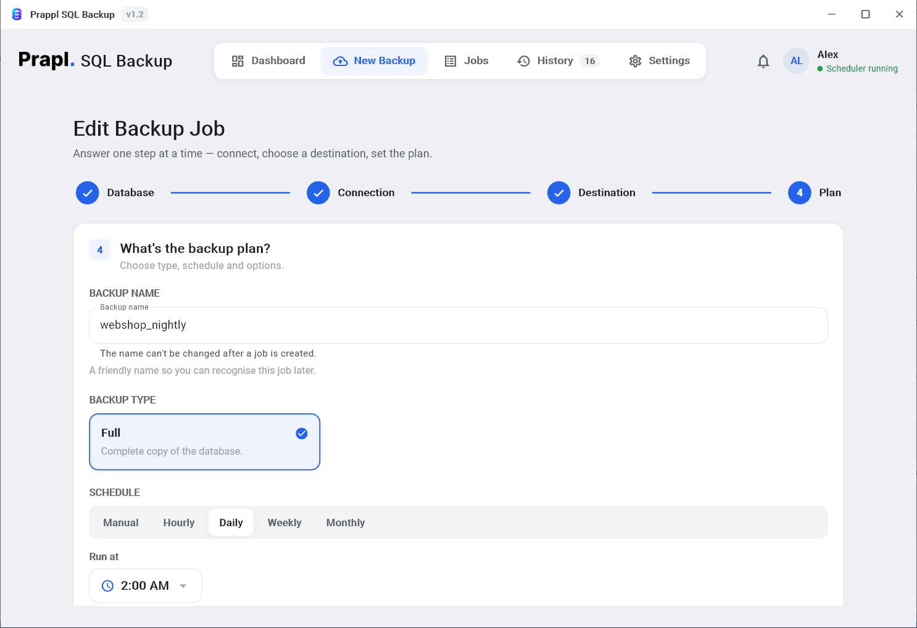The height and width of the screenshot is (628, 917).
Task: Select the Full backup type card
Action: (x=205, y=442)
